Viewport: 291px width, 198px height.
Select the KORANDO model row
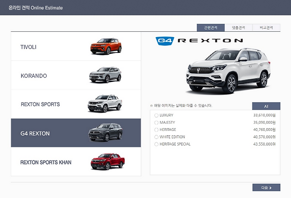coord(76,75)
